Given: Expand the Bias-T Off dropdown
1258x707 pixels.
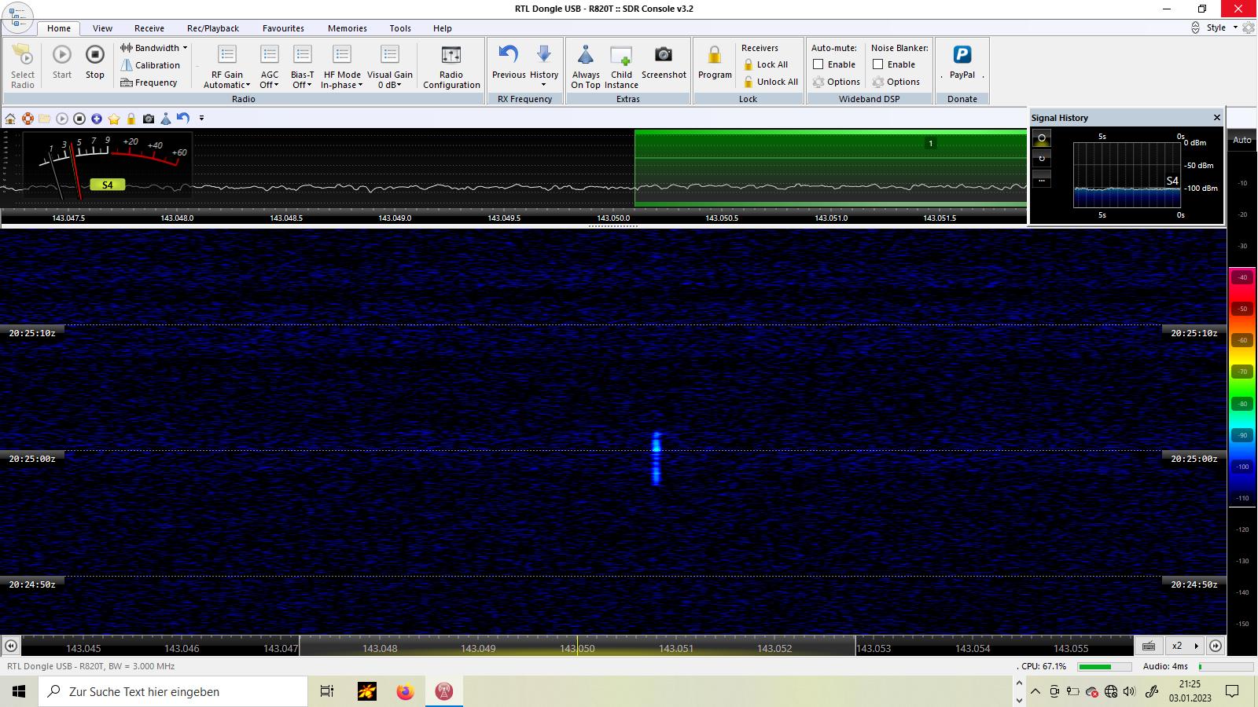Looking at the screenshot, I should (x=303, y=66).
